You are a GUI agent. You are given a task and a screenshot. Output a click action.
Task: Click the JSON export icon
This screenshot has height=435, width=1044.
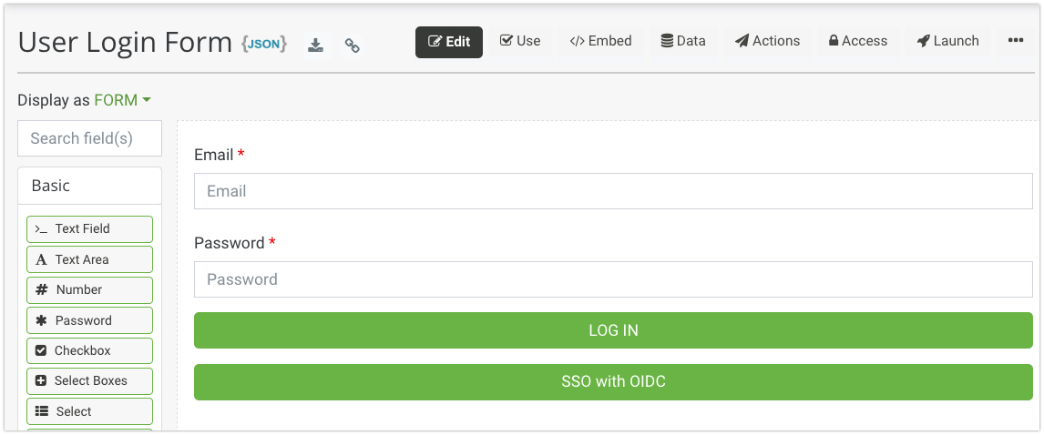pyautogui.click(x=264, y=43)
